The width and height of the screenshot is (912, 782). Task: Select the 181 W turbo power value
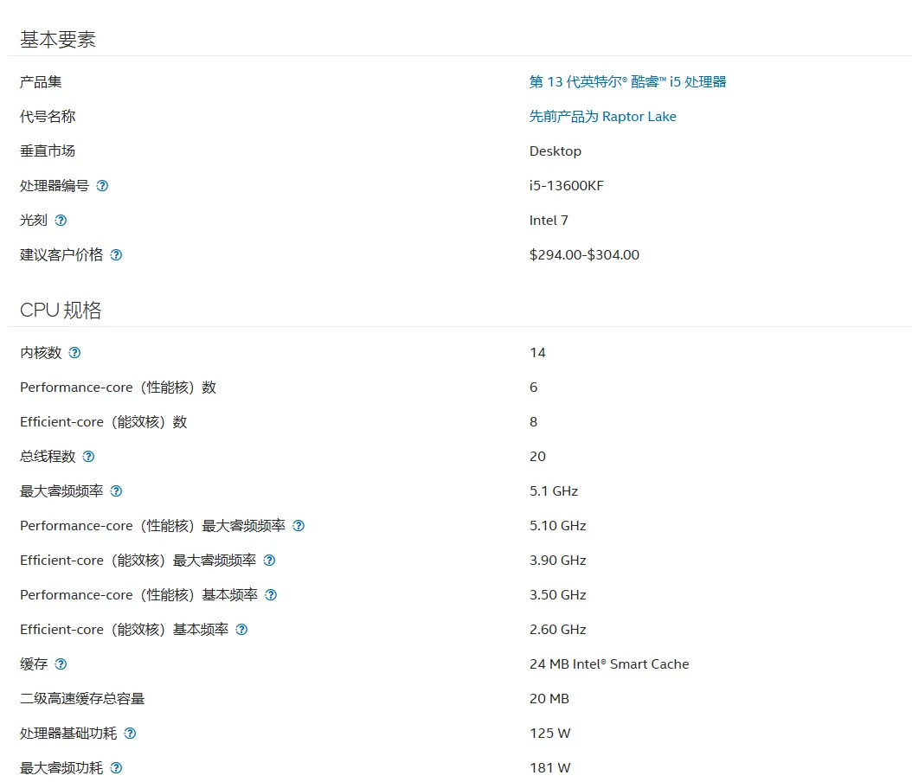click(550, 768)
